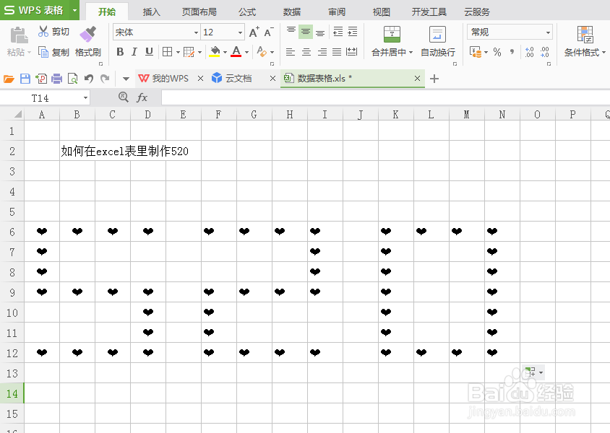610x433 pixels.
Task: Switch to the 云文档 document tab
Action: (x=240, y=78)
